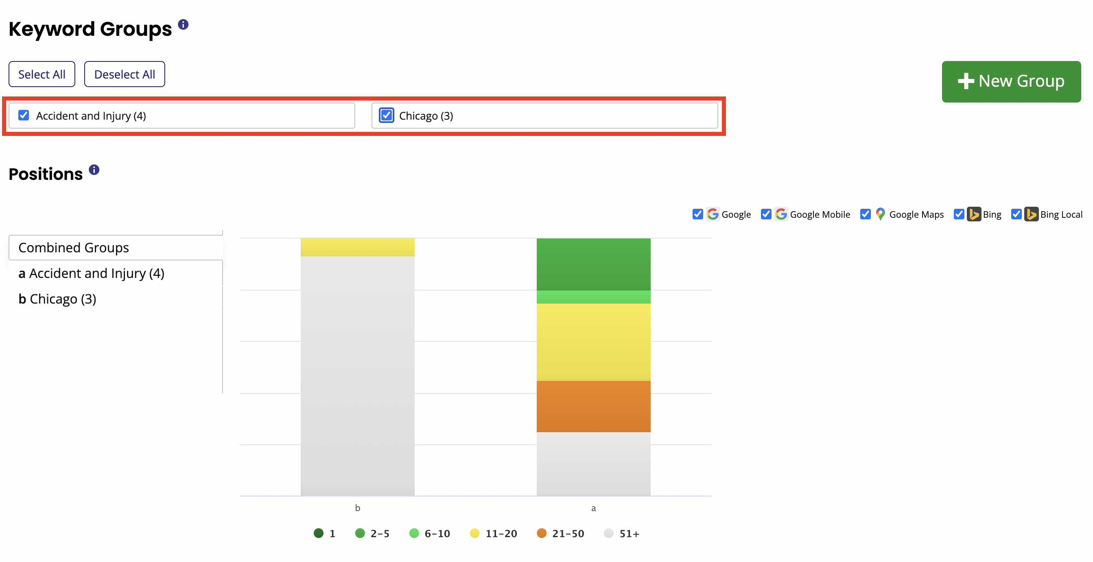Click the Google Mobile logo icon
Screen dimensions: 1093x562
pyautogui.click(x=781, y=214)
